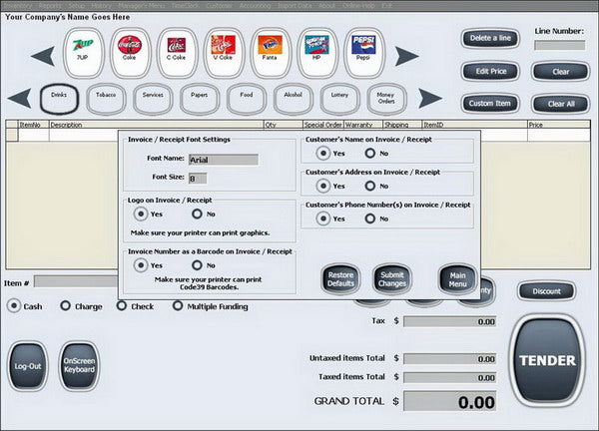The width and height of the screenshot is (599, 431).
Task: Click Submit Changes button
Action: 392,279
